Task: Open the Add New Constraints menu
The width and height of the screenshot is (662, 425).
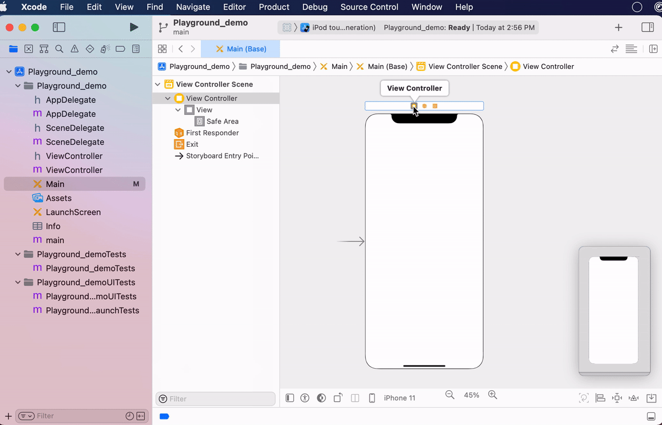Action: pos(617,397)
